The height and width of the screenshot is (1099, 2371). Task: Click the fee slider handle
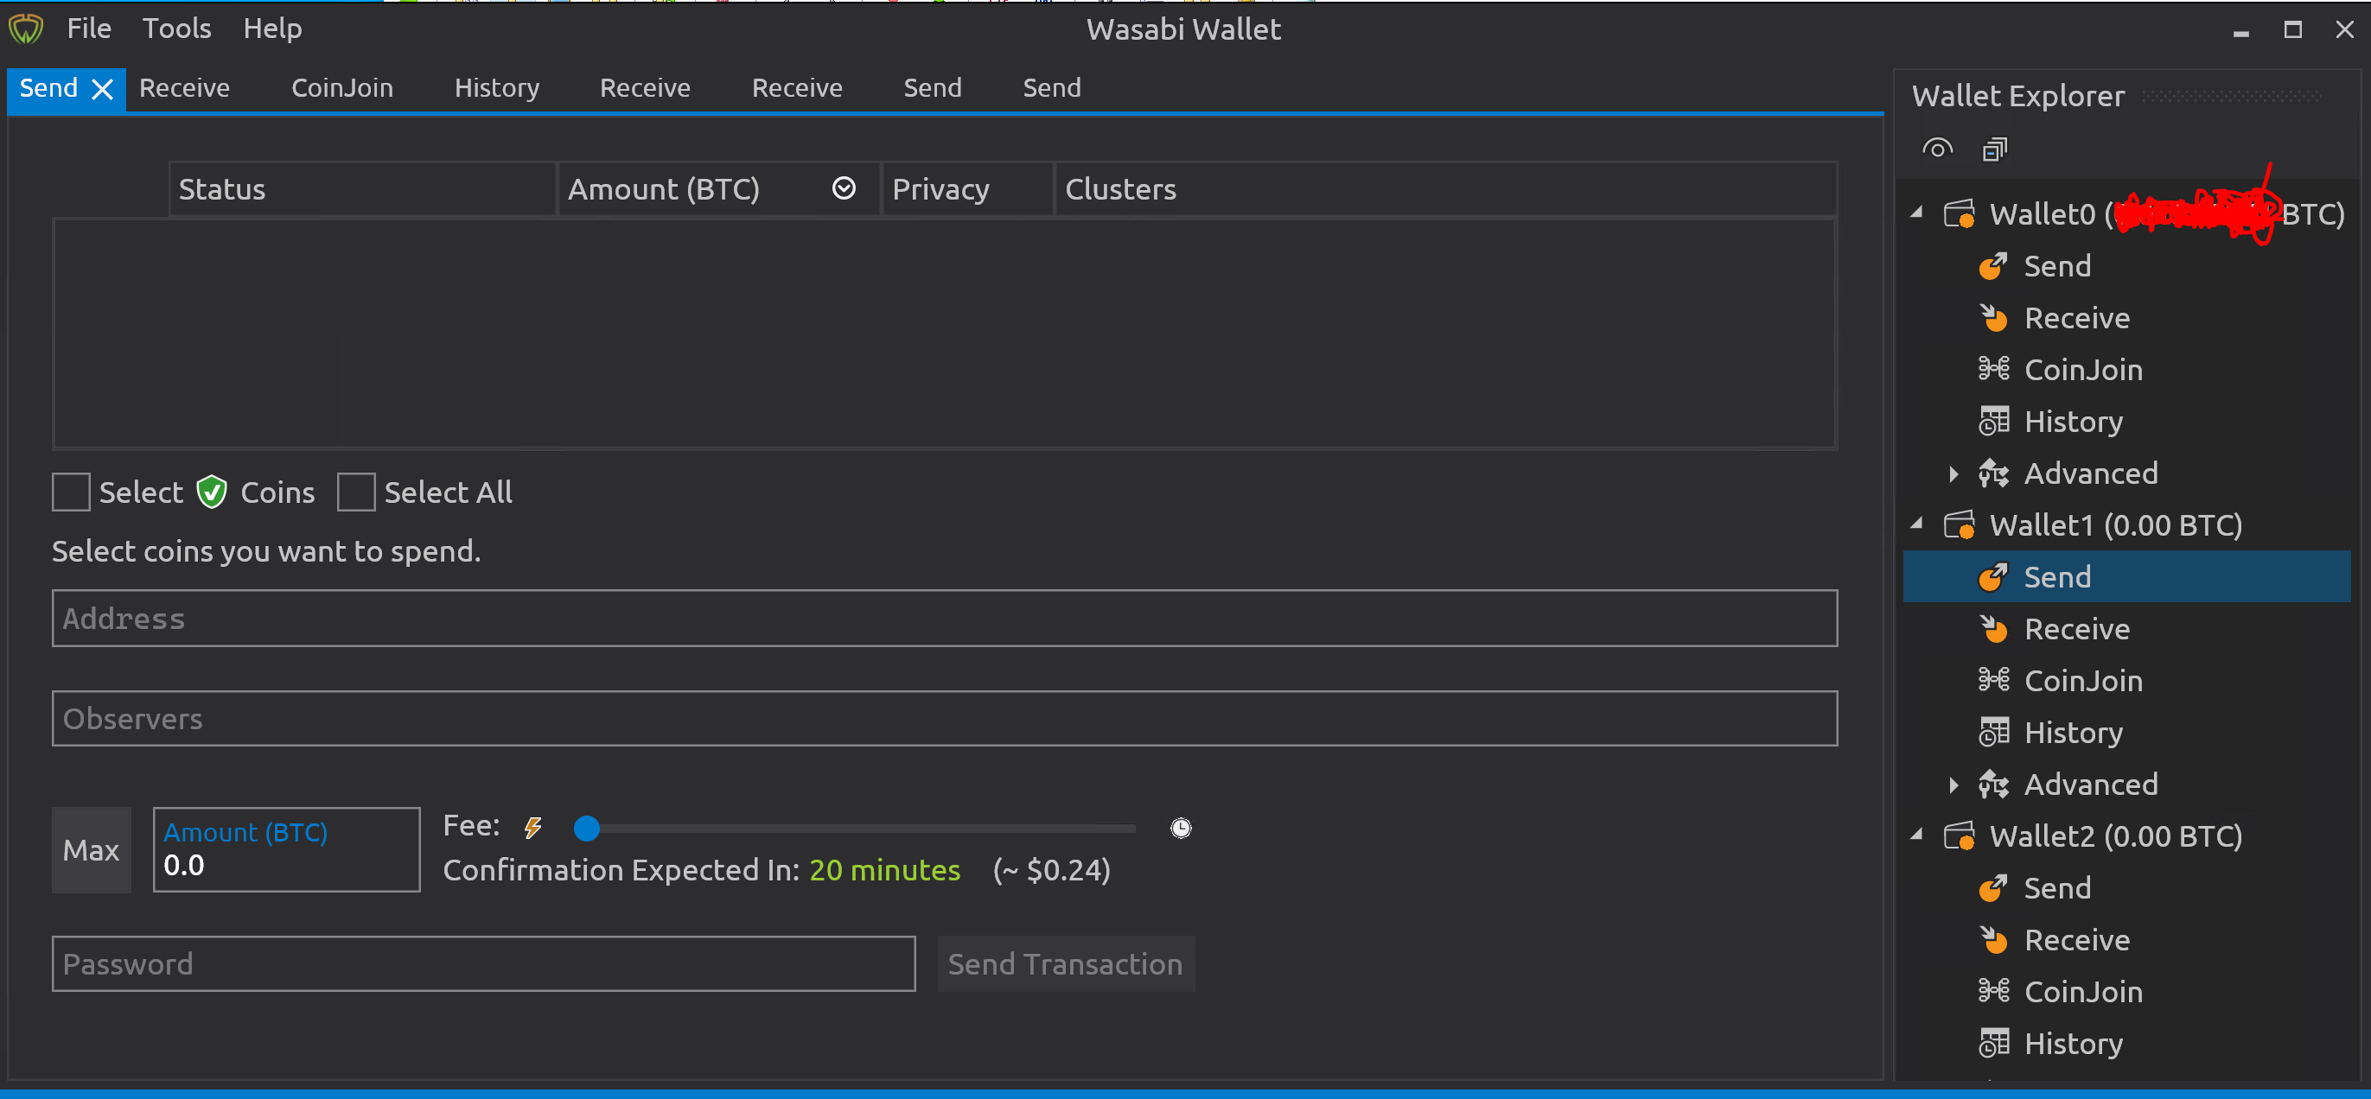[x=586, y=829]
